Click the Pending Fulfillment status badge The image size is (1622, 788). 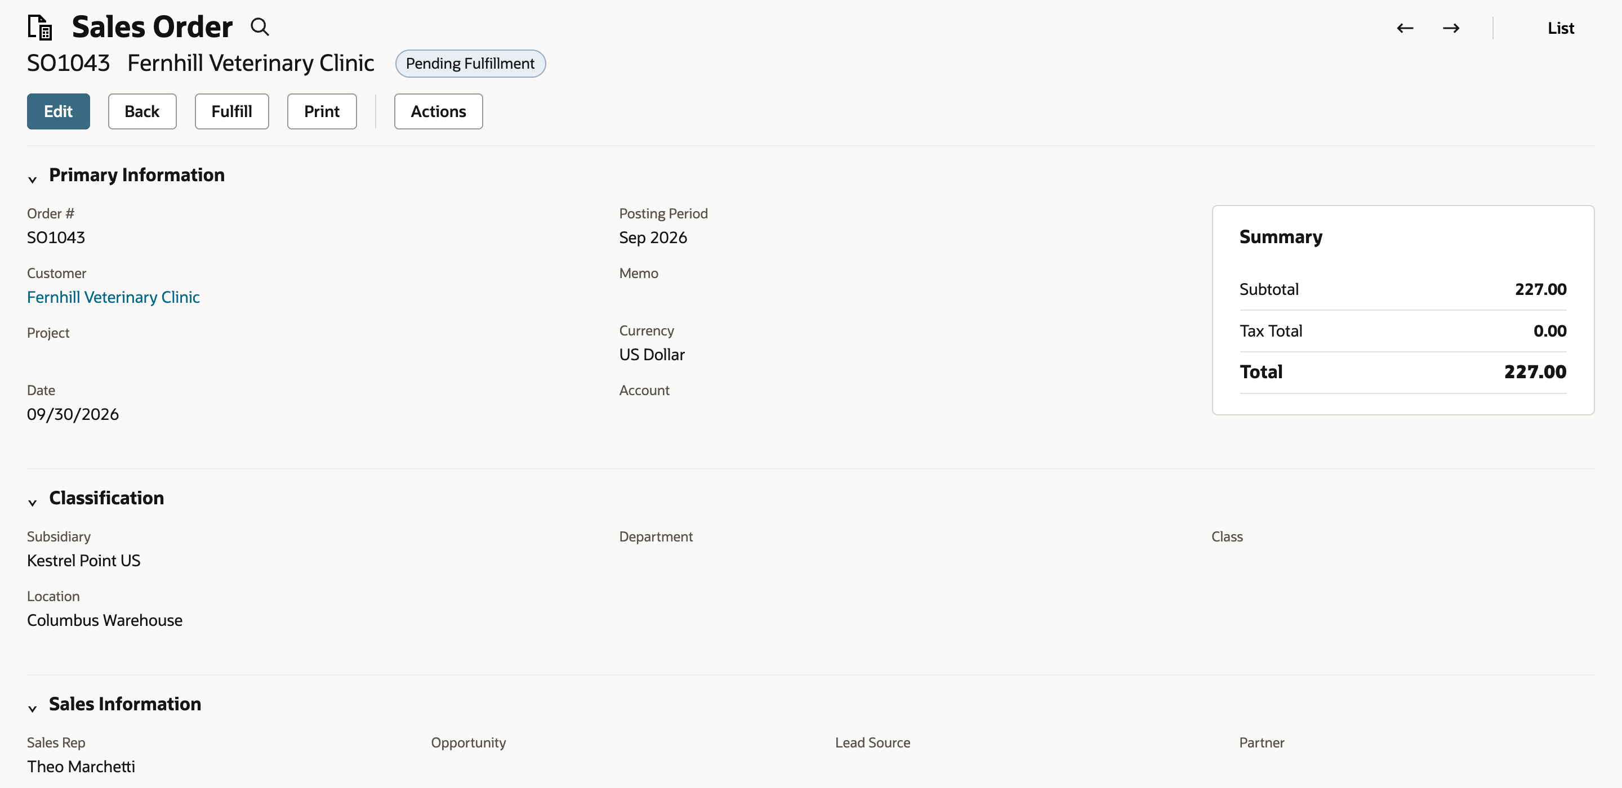coord(470,64)
